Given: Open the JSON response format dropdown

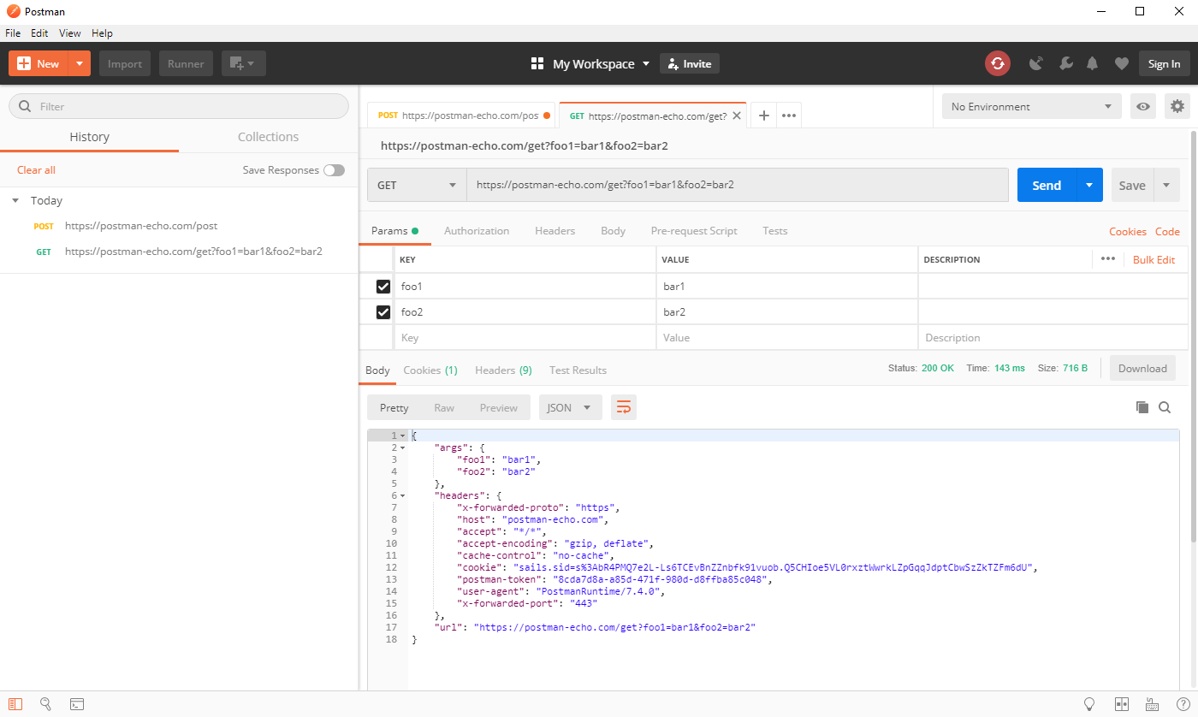Looking at the screenshot, I should (x=570, y=407).
